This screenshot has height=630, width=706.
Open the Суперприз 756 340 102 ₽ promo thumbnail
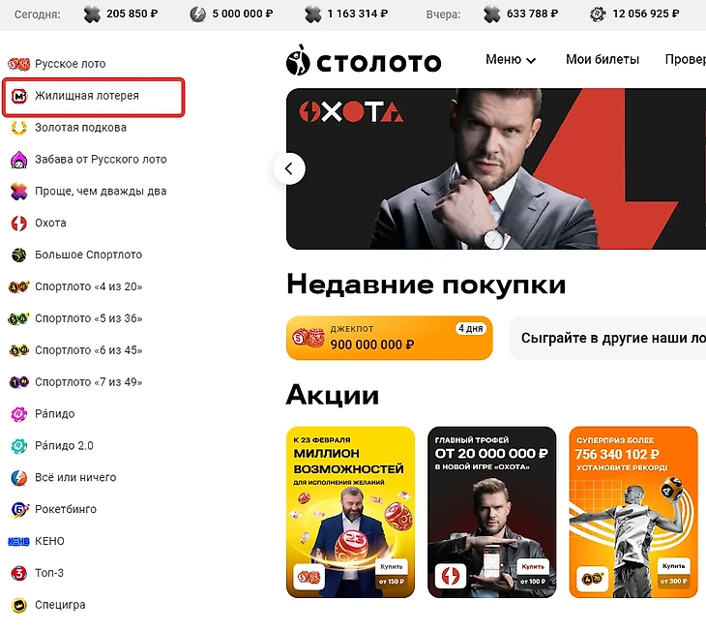[x=633, y=512]
